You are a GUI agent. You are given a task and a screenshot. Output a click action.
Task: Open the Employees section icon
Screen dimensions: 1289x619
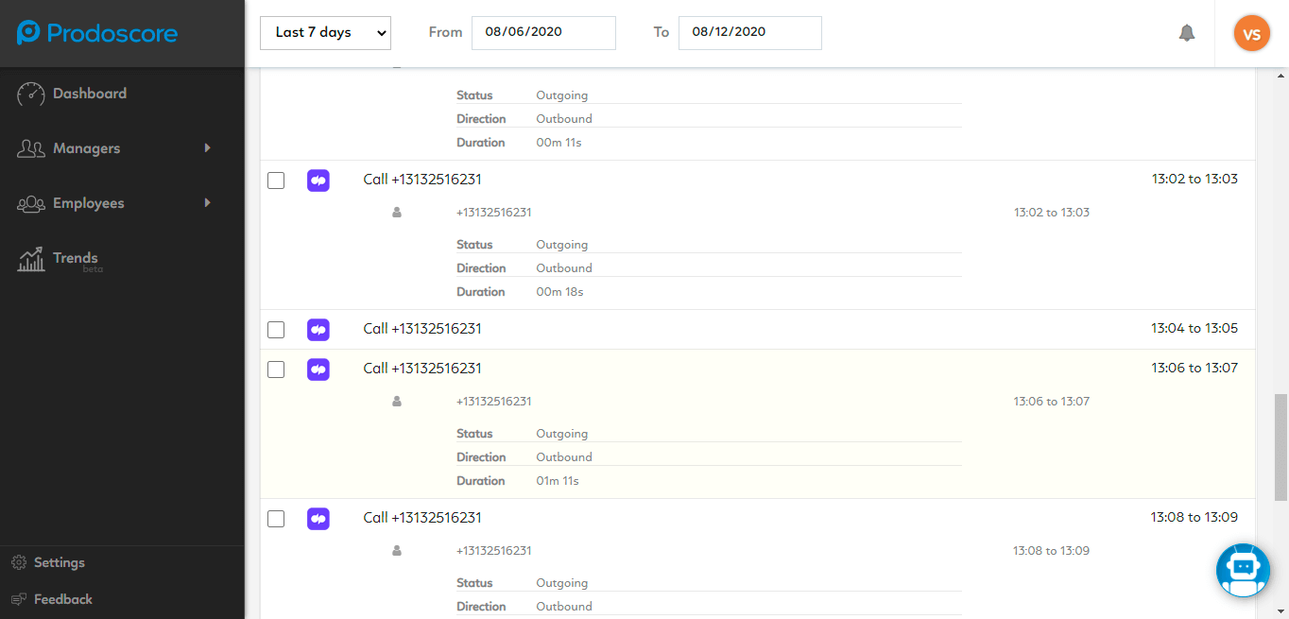(31, 203)
